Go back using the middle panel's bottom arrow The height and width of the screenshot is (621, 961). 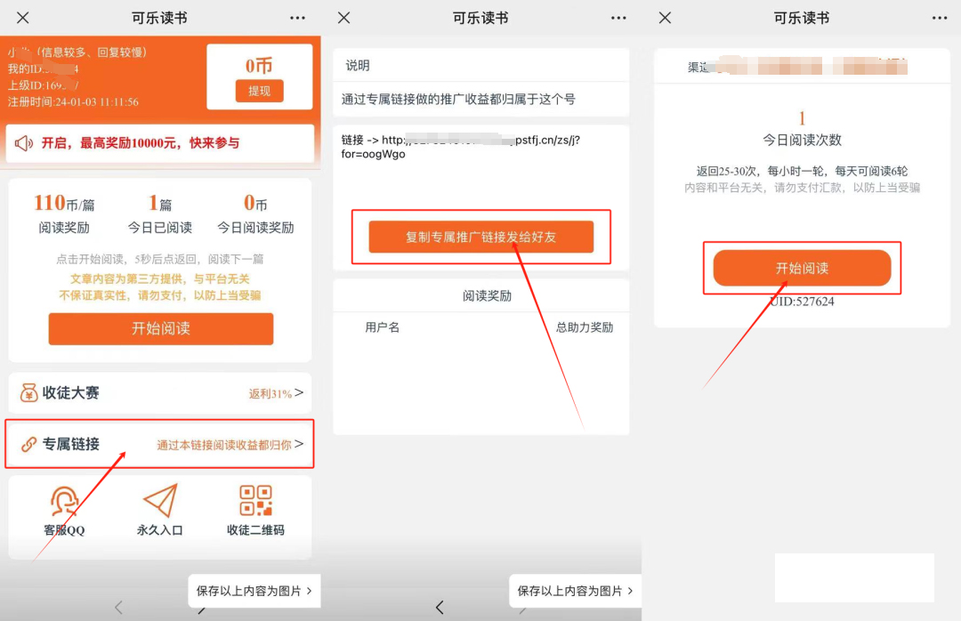(440, 608)
